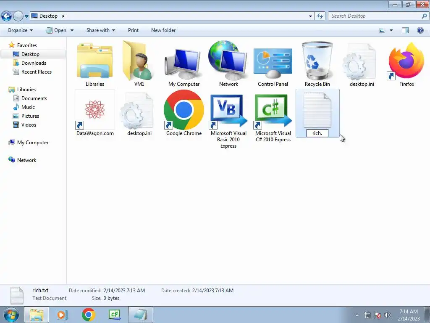430x323 pixels.
Task: Select Desktop under Favorites
Action: 30,54
